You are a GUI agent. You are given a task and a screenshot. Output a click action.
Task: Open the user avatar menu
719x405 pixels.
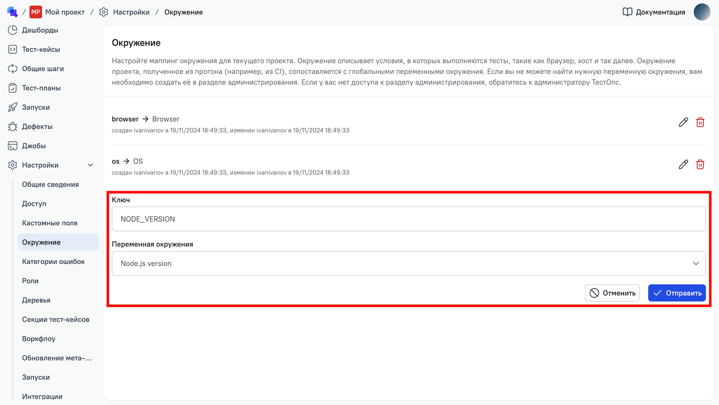point(702,12)
